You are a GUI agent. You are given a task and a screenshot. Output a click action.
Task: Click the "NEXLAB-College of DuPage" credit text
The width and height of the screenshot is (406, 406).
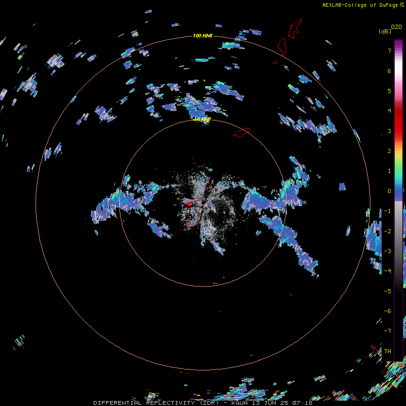pos(360,5)
